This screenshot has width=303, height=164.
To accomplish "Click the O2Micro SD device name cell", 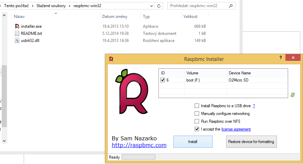I will tap(238, 80).
